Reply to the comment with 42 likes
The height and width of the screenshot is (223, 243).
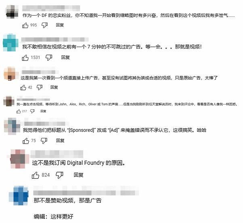pyautogui.click(x=54, y=88)
